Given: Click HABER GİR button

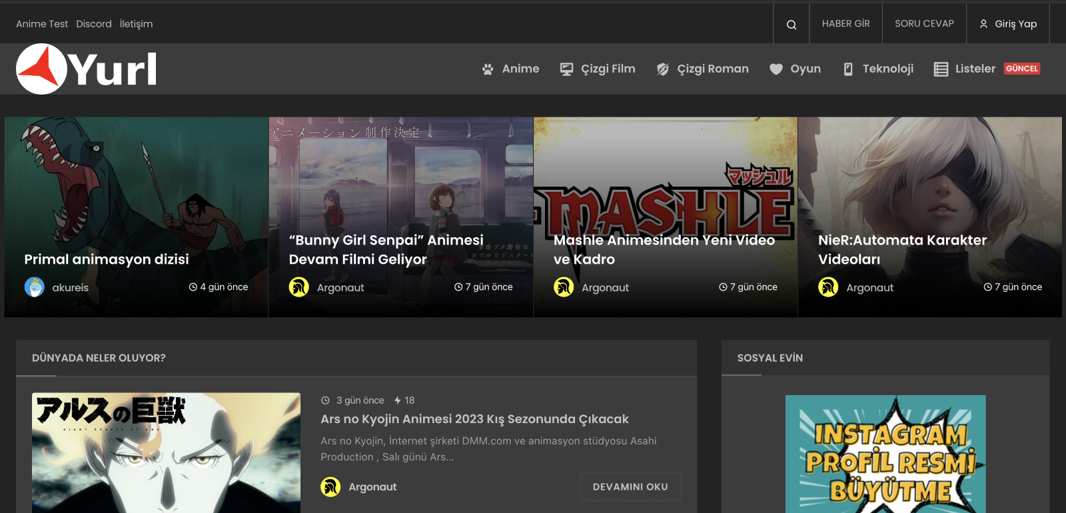Looking at the screenshot, I should (x=846, y=23).
